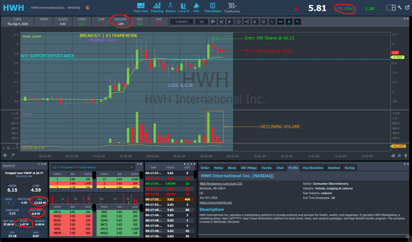Screen dimensions: 412x242
Task: Switch to the Notes tab
Action: 219,168
